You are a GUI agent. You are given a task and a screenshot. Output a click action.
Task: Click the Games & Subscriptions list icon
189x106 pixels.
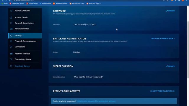[11, 23]
